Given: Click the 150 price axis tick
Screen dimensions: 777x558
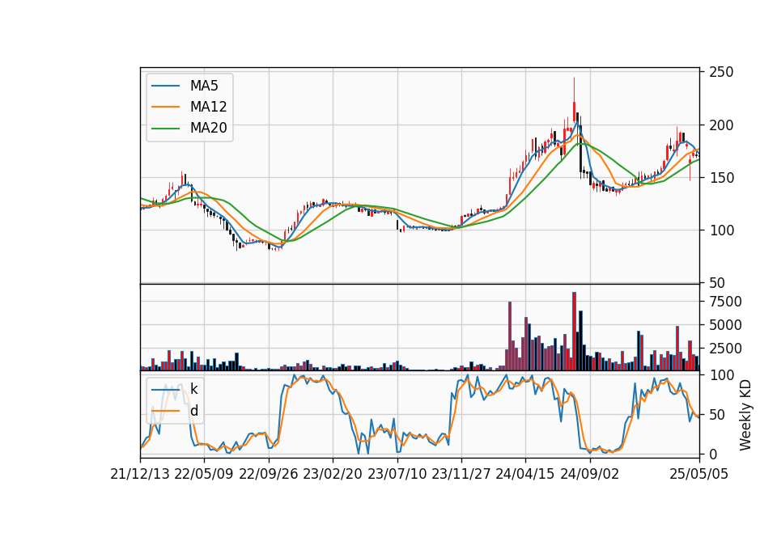Looking at the screenshot, I should [721, 178].
